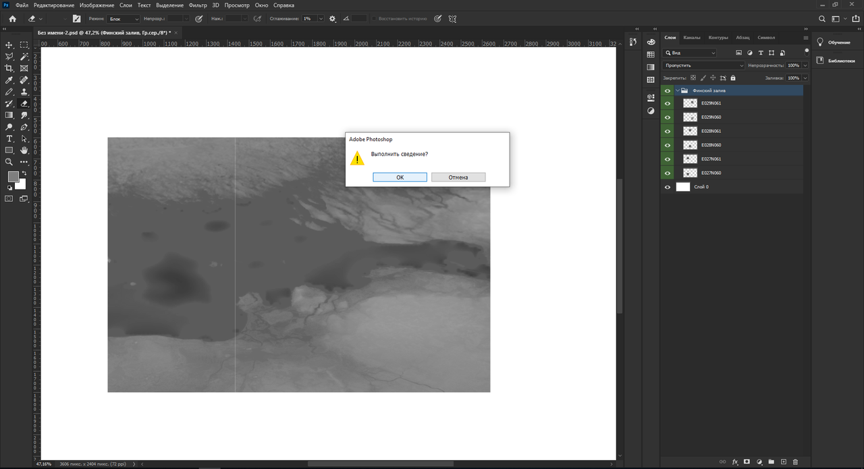Screen dimensions: 864x469
Task: Create a new layer with bottom icon
Action: click(783, 462)
